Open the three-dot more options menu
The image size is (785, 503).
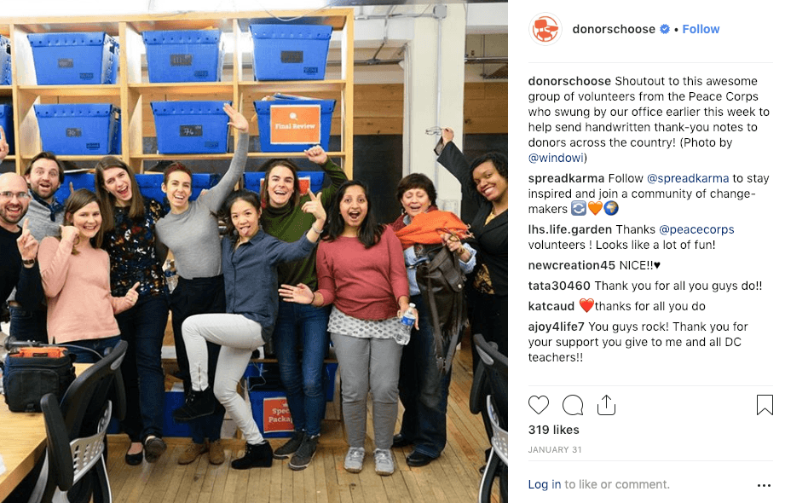tap(764, 485)
